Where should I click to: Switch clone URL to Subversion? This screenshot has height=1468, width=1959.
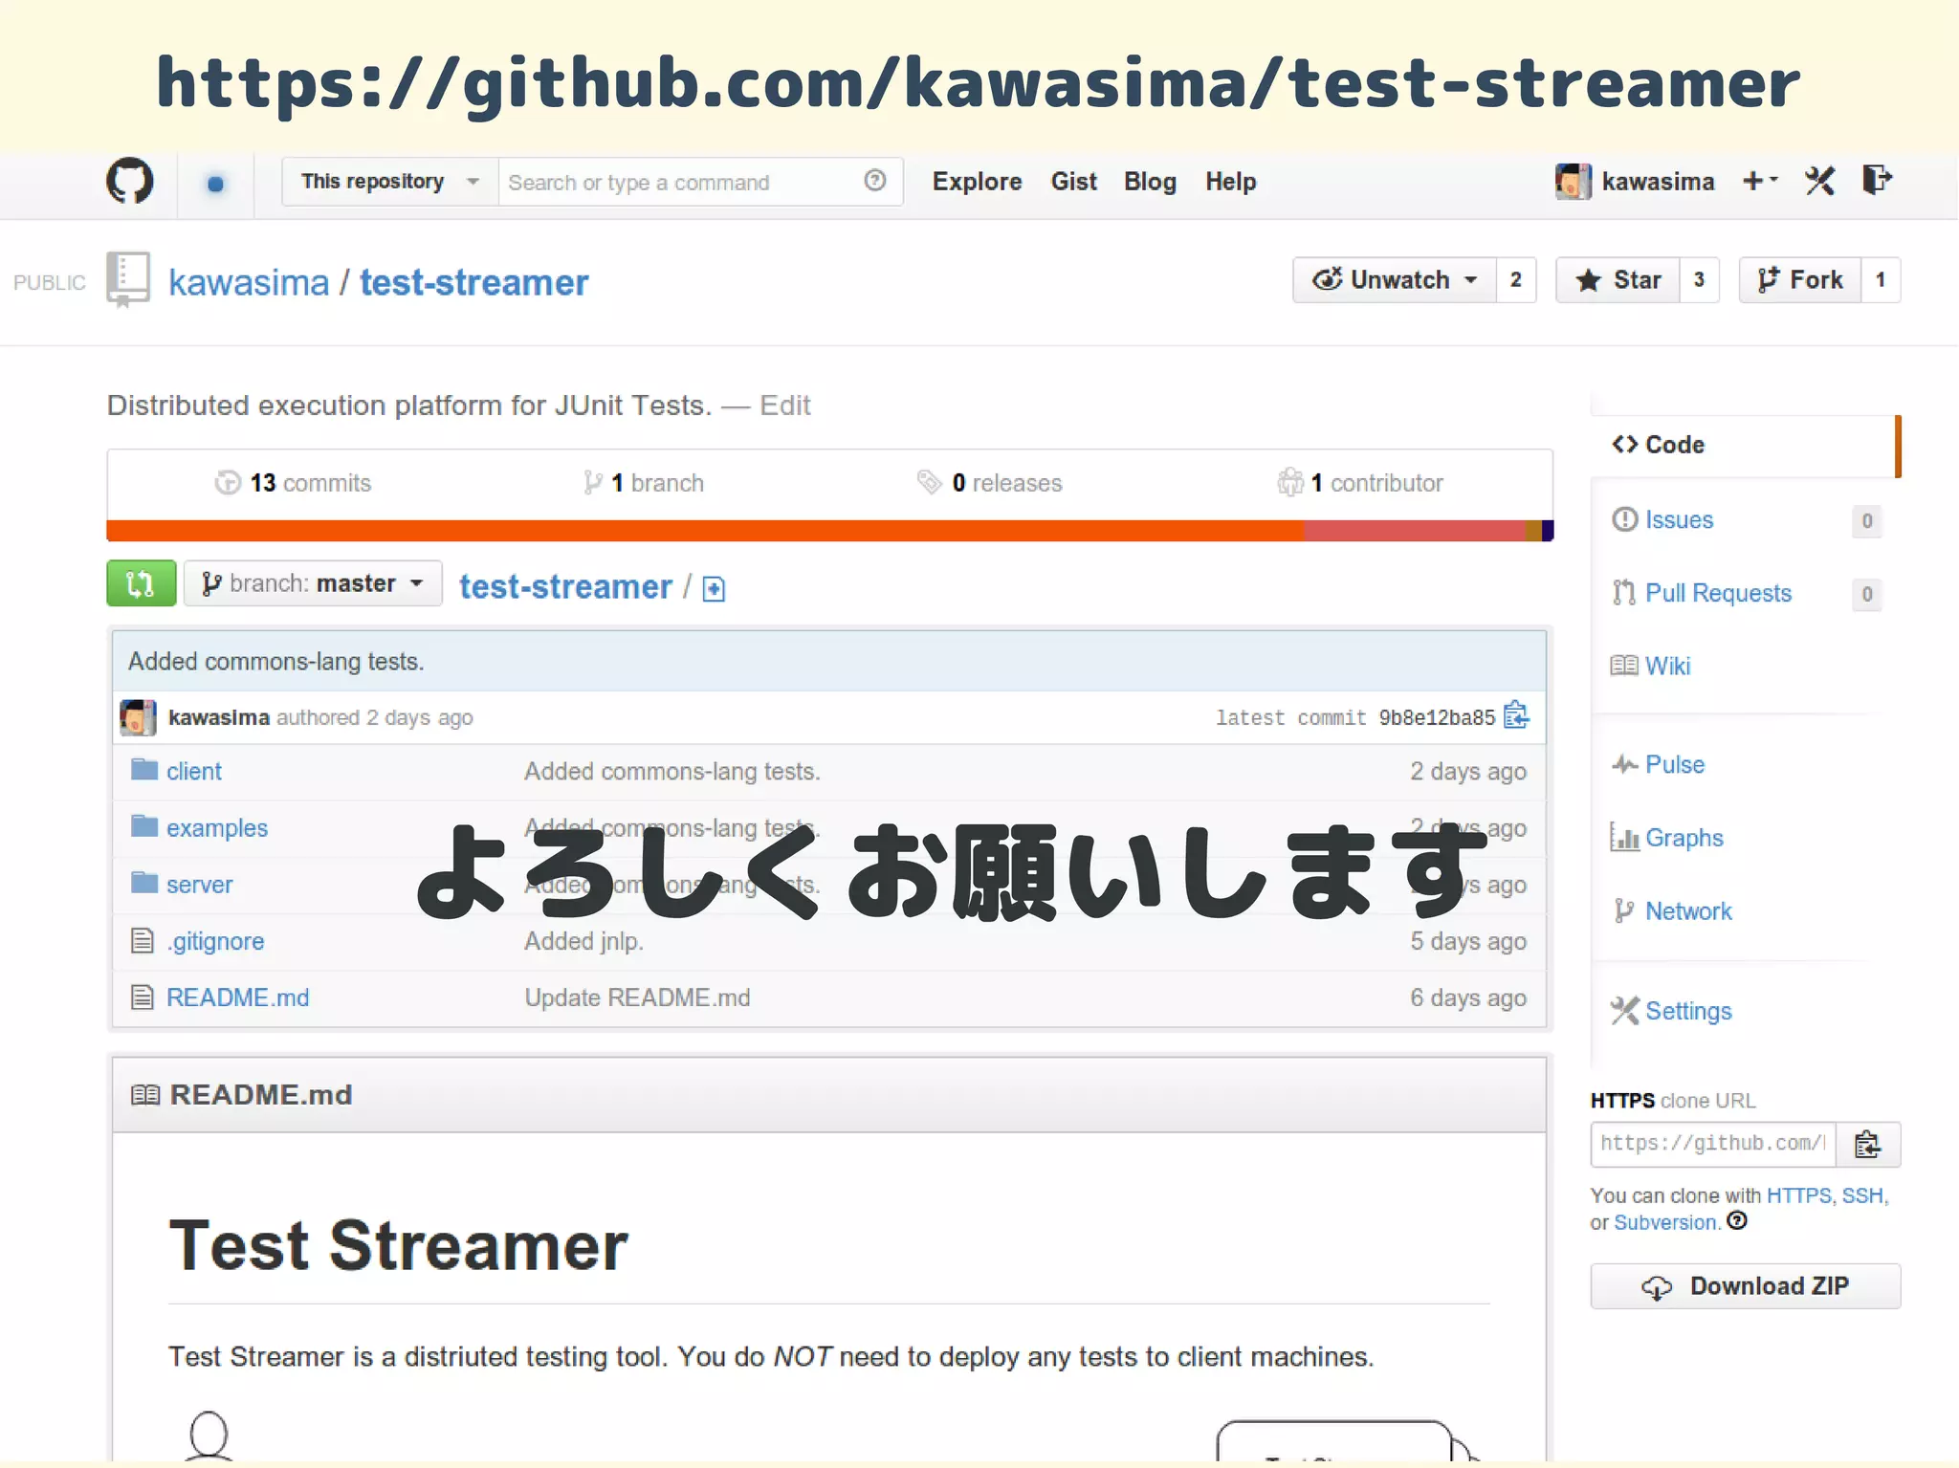[x=1665, y=1222]
